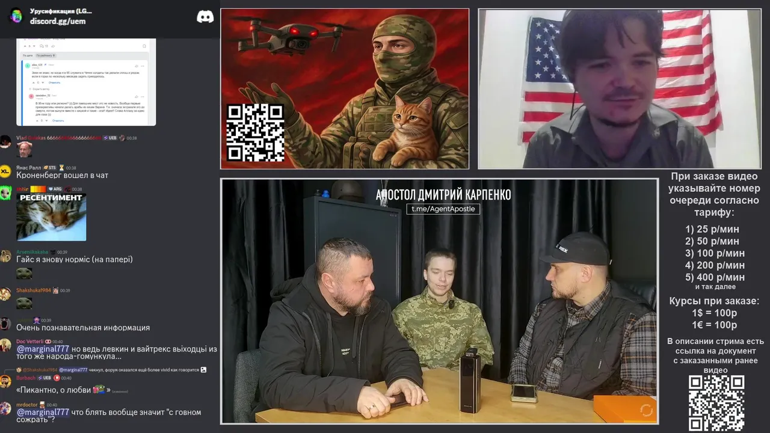770x433 pixels.
Task: Click @marginal777 mention in Doc Vetterli's message
Action: (43, 349)
